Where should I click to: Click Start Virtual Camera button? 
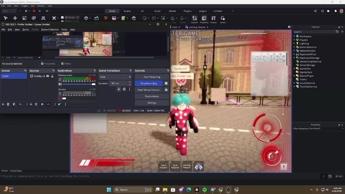coord(149,90)
